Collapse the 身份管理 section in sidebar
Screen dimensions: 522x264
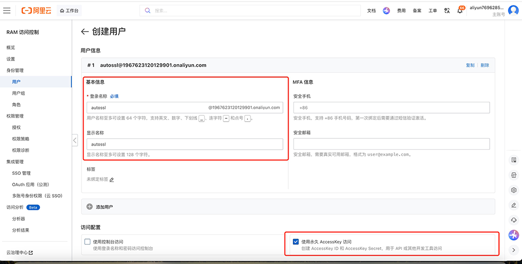coord(15,70)
